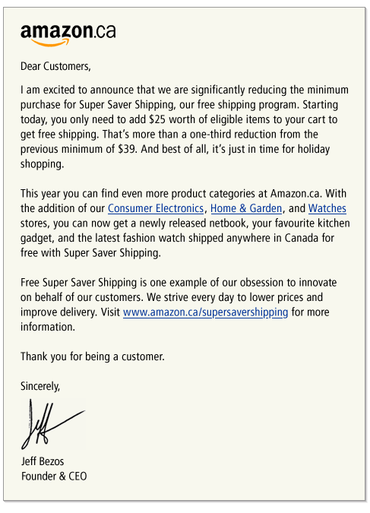Click Jeff Bezos handwritten signature image

pyautogui.click(x=53, y=424)
